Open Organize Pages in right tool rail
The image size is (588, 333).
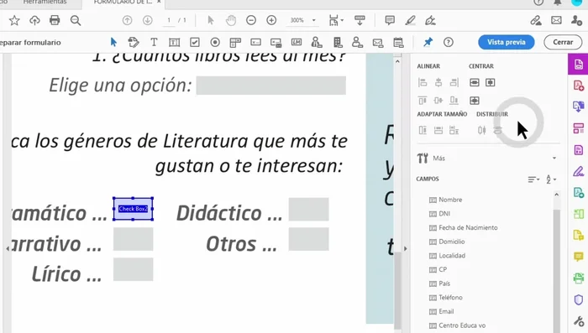pos(579,128)
